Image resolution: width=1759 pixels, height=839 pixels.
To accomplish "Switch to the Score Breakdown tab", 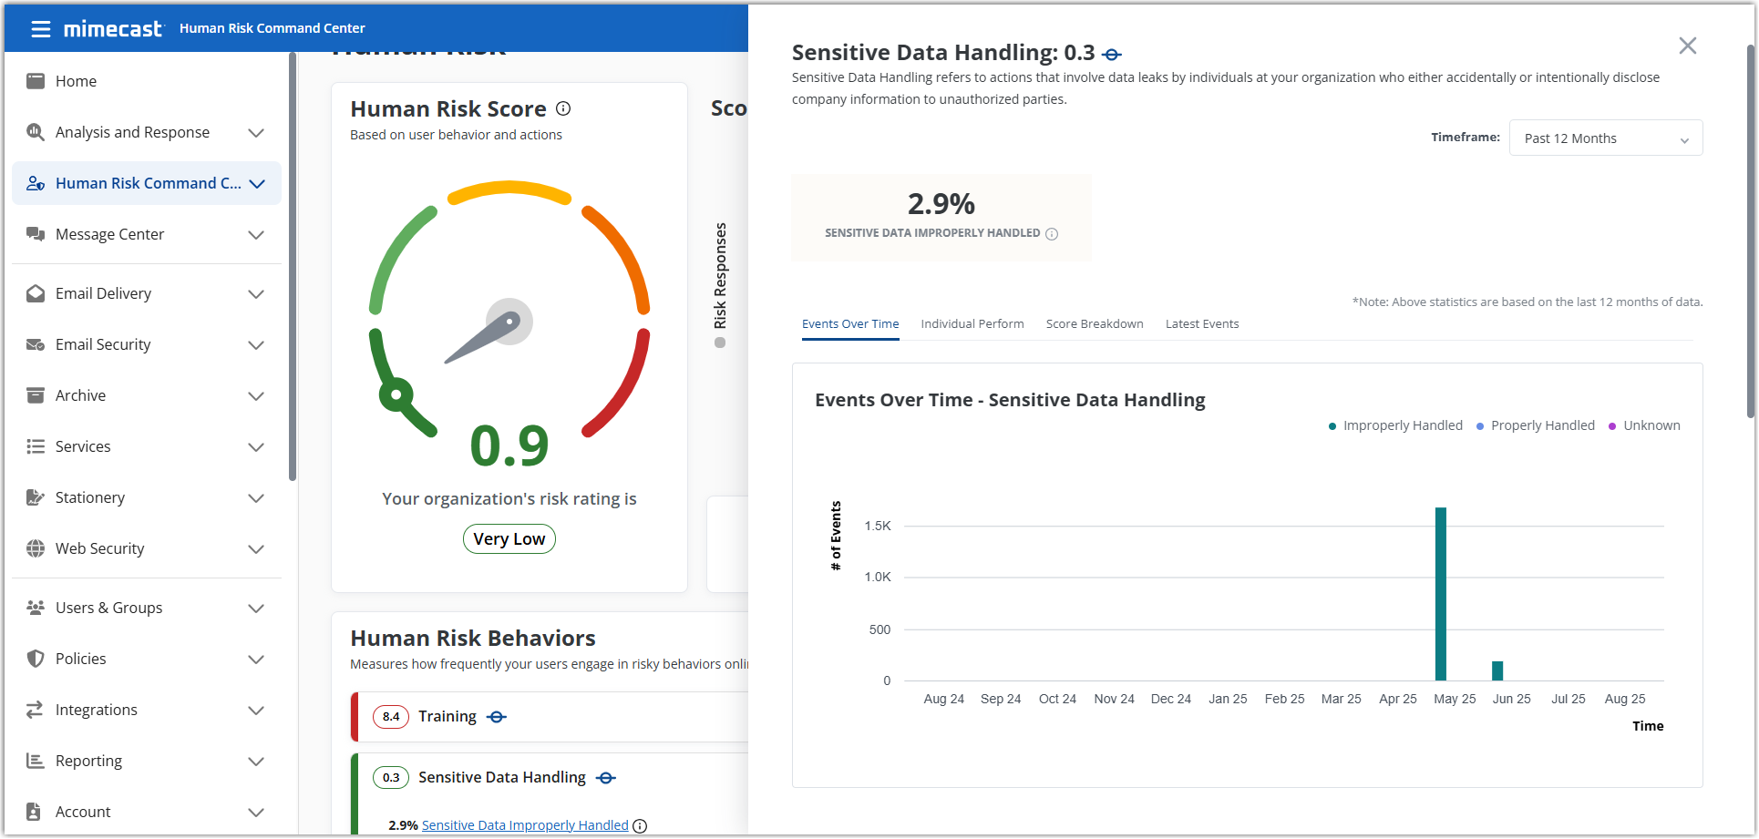I will [1094, 324].
